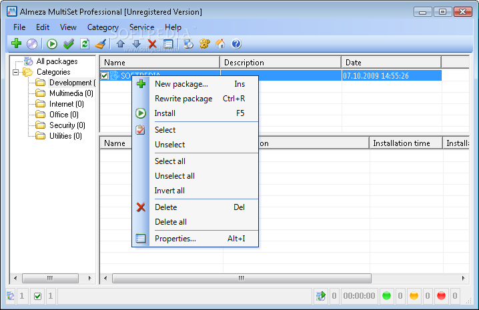The height and width of the screenshot is (310, 479).
Task: Click the Name header of the upper list
Action: (x=159, y=63)
